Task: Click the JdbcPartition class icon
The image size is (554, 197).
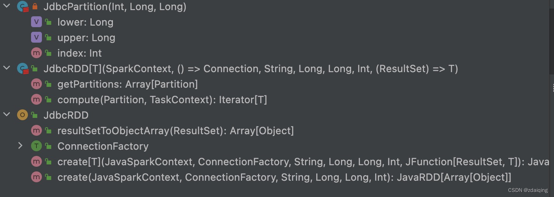Action: coord(23,7)
